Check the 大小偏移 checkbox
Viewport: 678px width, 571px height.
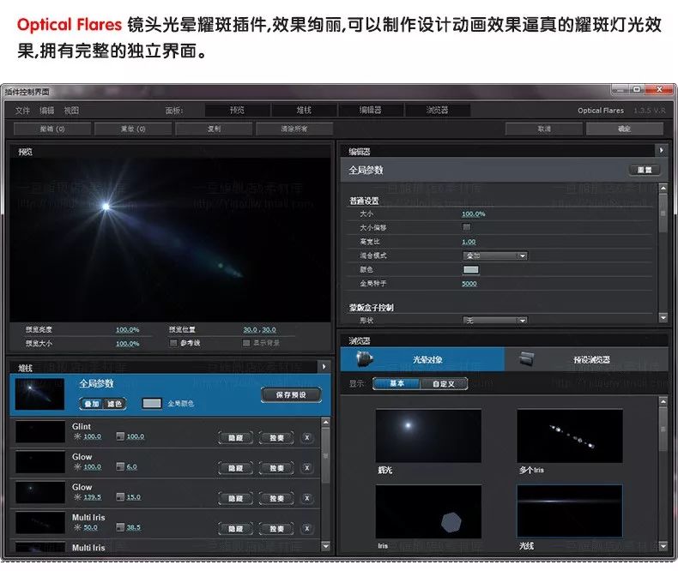point(467,227)
